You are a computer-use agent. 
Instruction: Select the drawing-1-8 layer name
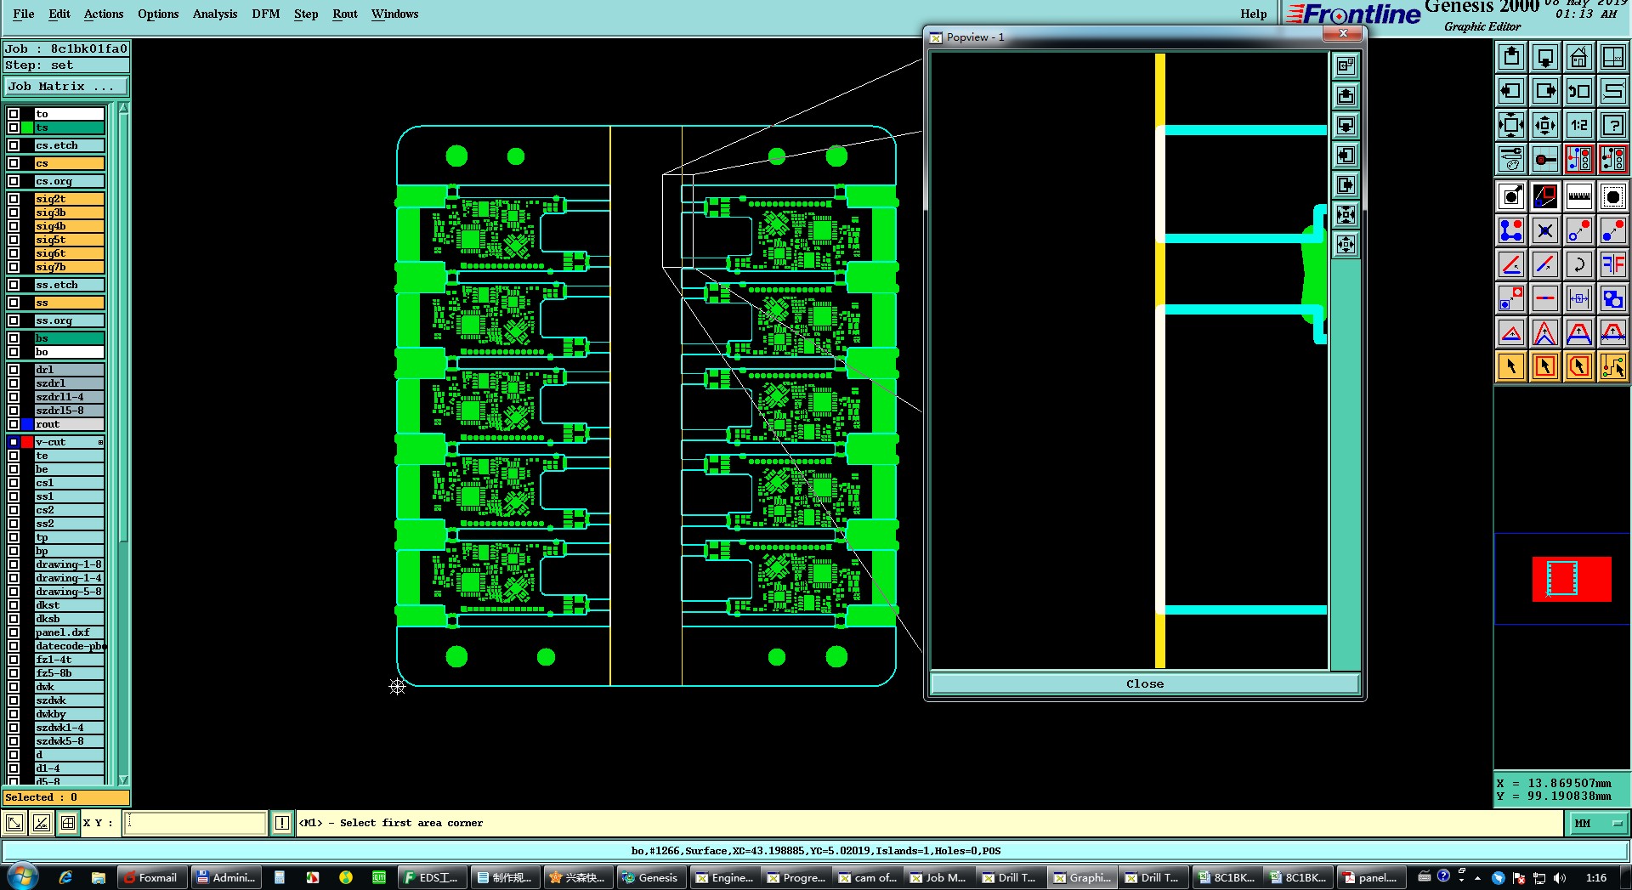point(69,564)
